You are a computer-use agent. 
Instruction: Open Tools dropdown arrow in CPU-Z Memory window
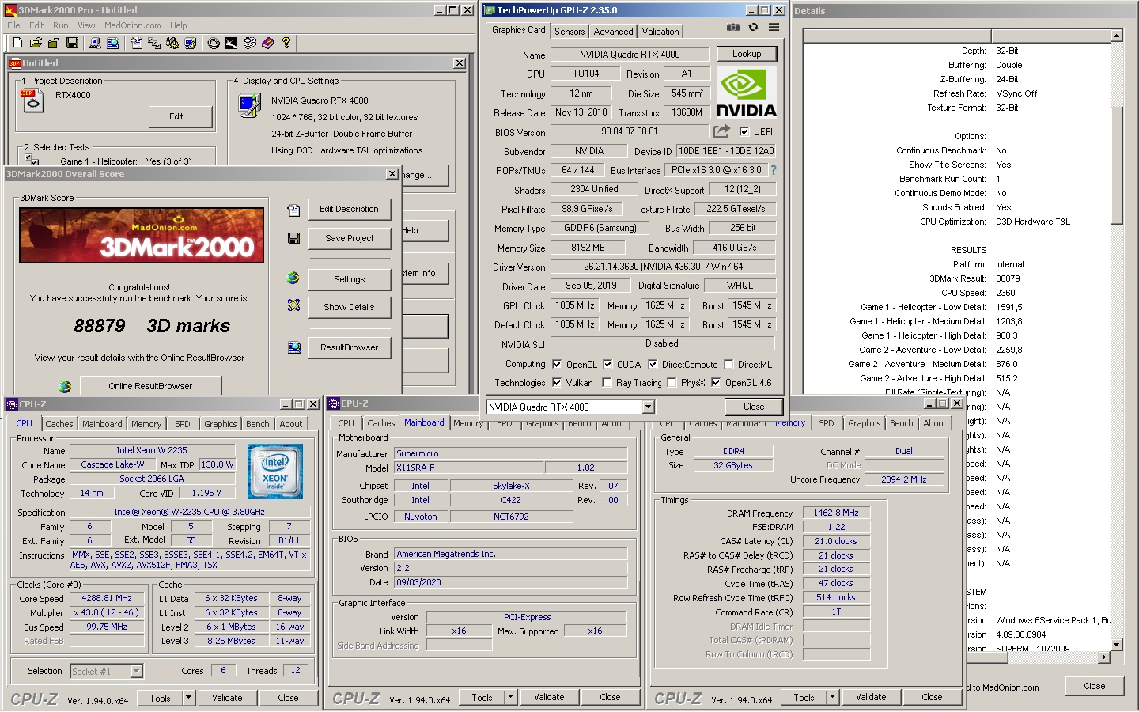832,697
